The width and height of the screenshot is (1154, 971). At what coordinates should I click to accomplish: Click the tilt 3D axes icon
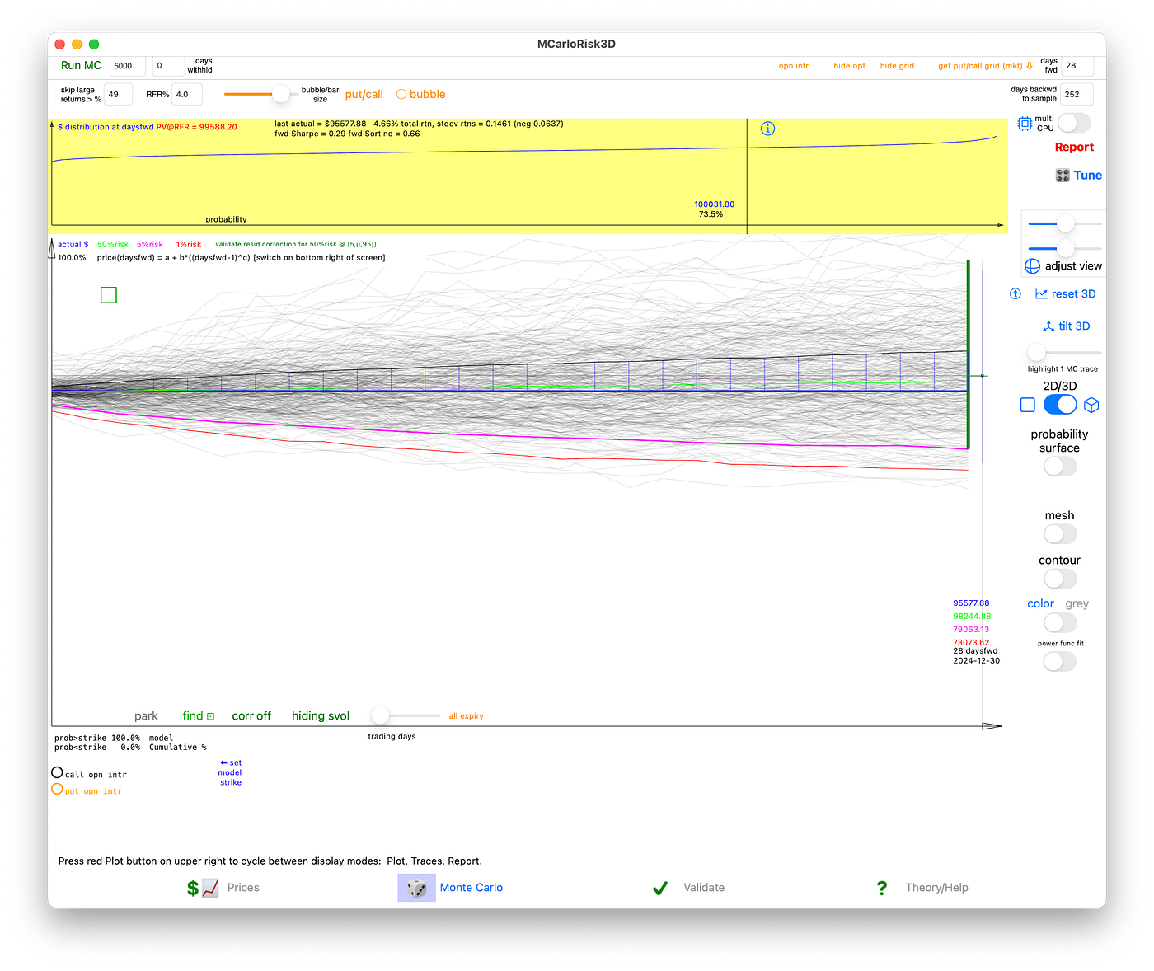tap(1048, 326)
